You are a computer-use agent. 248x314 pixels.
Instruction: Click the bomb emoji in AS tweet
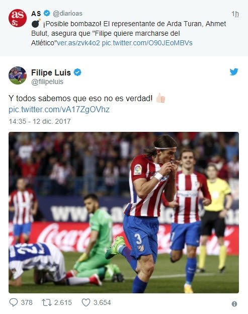36,24
